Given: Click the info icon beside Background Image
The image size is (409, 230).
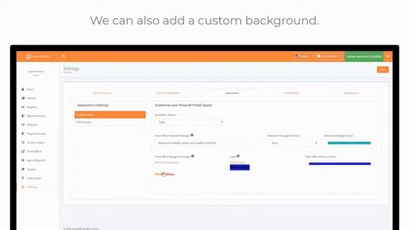Looking at the screenshot, I should coord(192,156).
